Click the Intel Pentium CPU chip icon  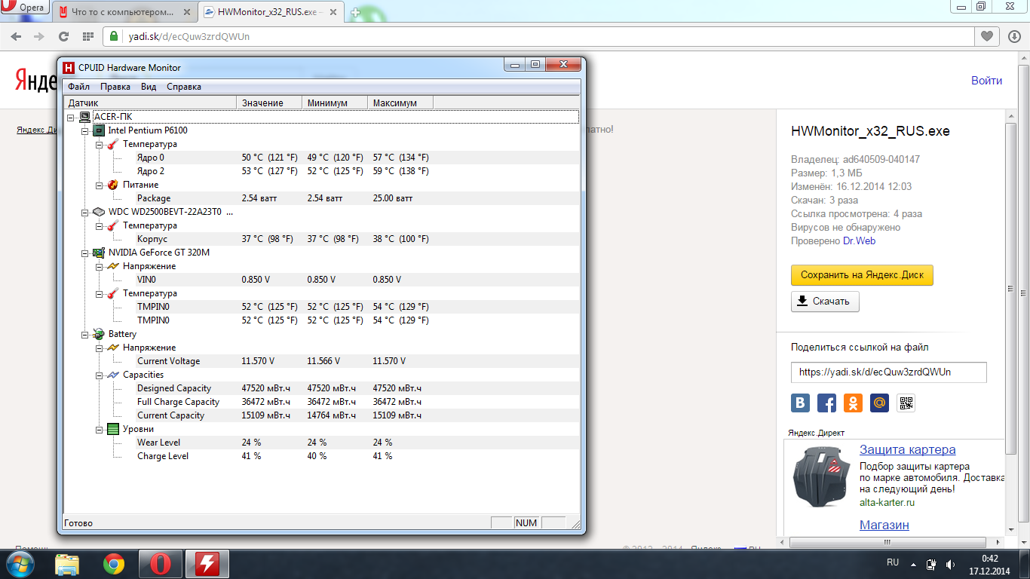coord(99,130)
